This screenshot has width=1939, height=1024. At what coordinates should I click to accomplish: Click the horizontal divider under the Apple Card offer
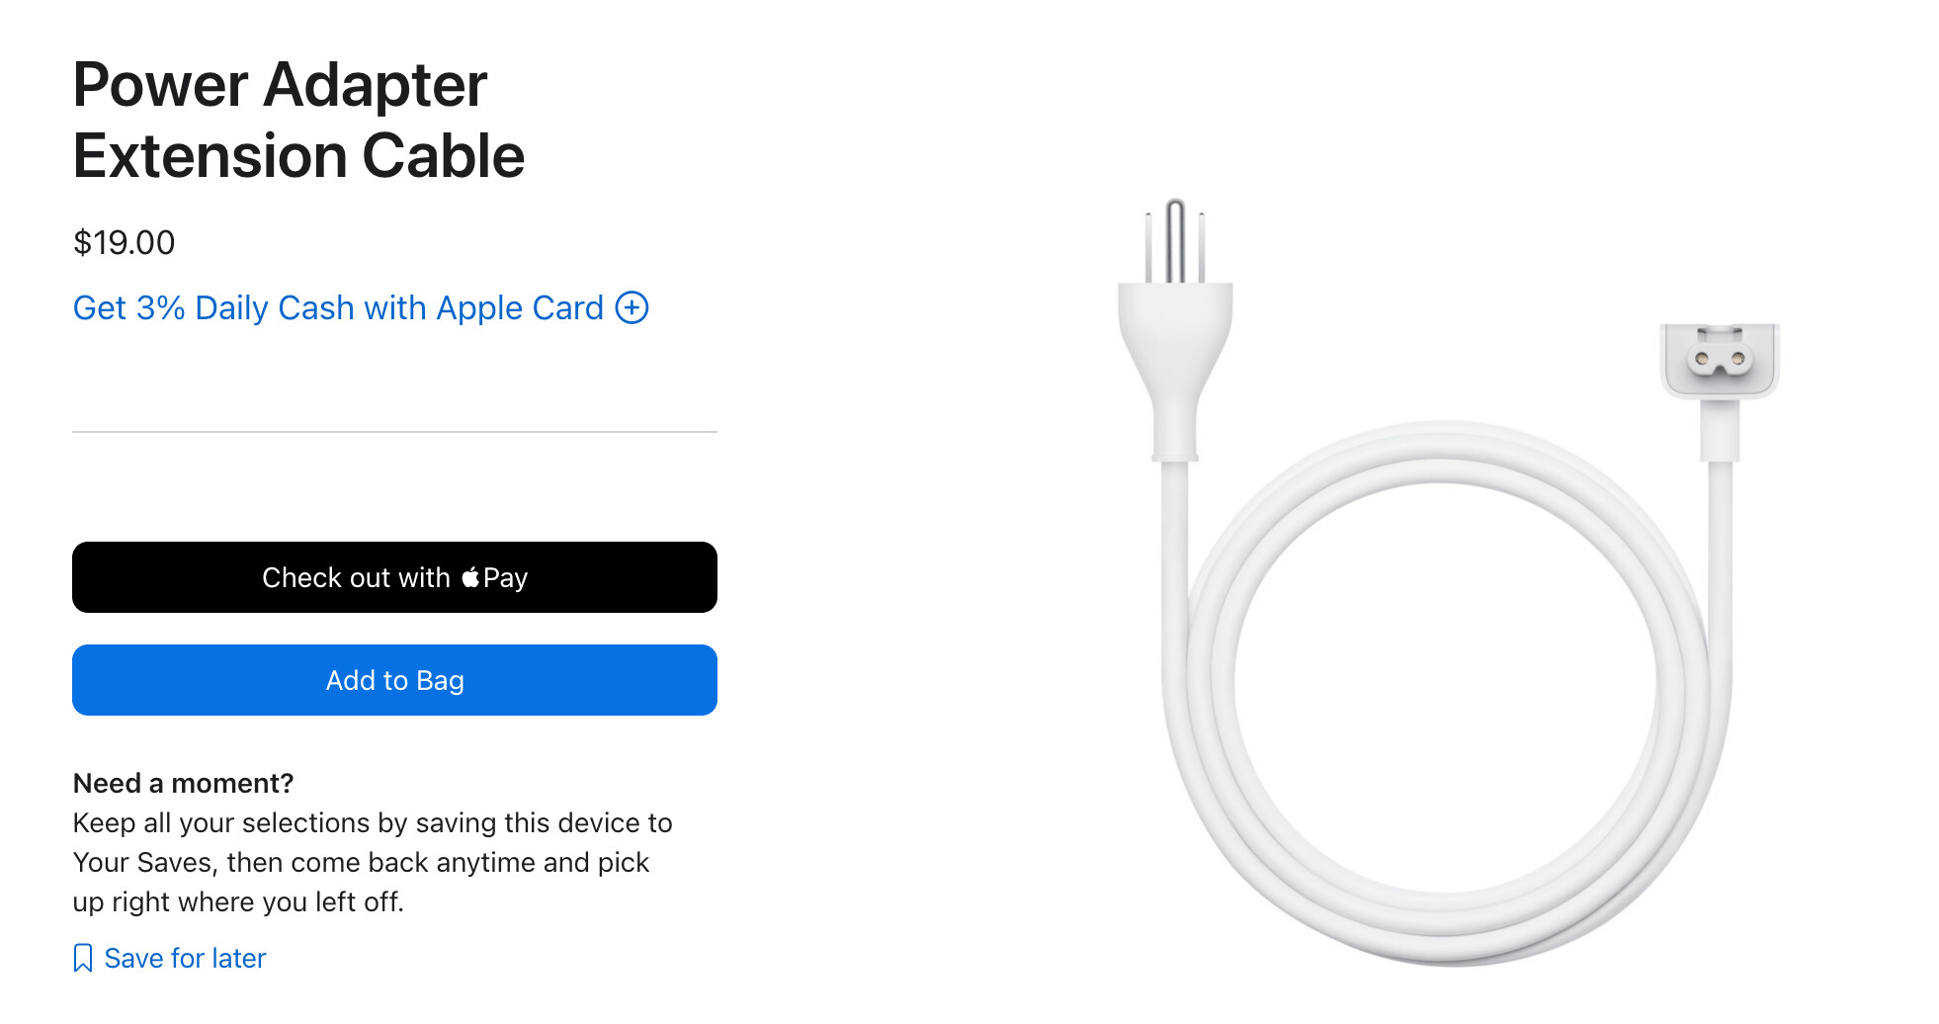pos(394,432)
